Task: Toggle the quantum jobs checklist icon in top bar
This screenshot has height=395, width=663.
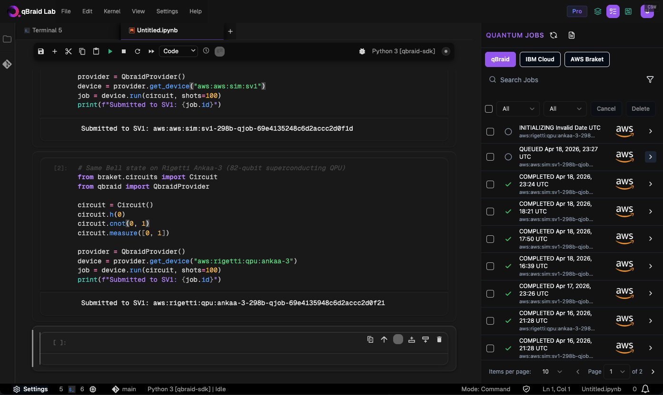Action: (613, 11)
